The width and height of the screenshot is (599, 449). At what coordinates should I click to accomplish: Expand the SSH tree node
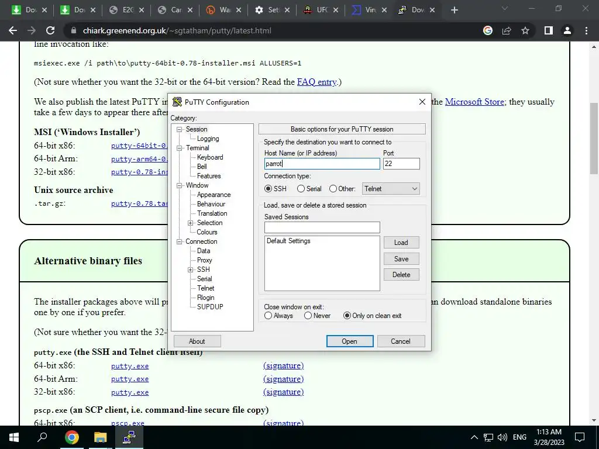pos(190,270)
